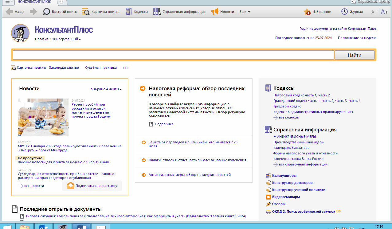Decrease font size with A− button
The height and width of the screenshot is (229, 392).
pyautogui.click(x=374, y=12)
